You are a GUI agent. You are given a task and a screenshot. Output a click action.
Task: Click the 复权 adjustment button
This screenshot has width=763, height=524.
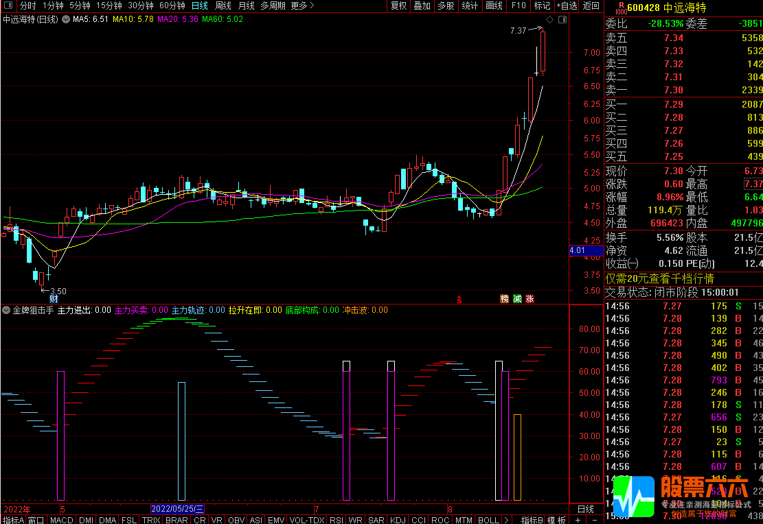[398, 5]
